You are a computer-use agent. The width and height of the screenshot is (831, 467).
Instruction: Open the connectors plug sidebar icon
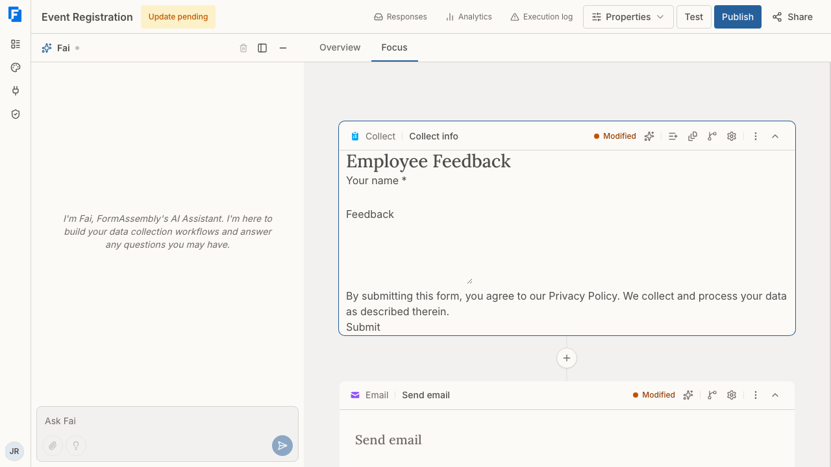point(16,91)
